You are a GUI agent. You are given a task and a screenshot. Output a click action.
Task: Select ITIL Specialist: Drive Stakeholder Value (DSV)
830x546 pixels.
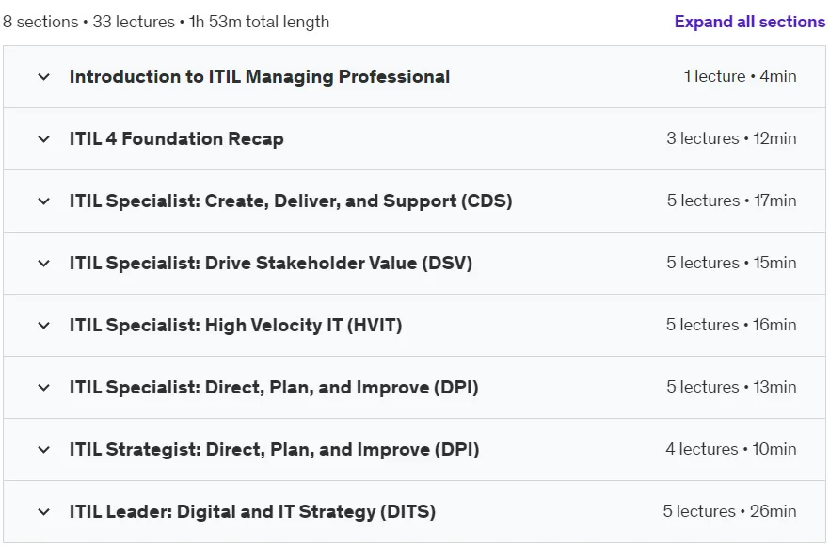(270, 264)
